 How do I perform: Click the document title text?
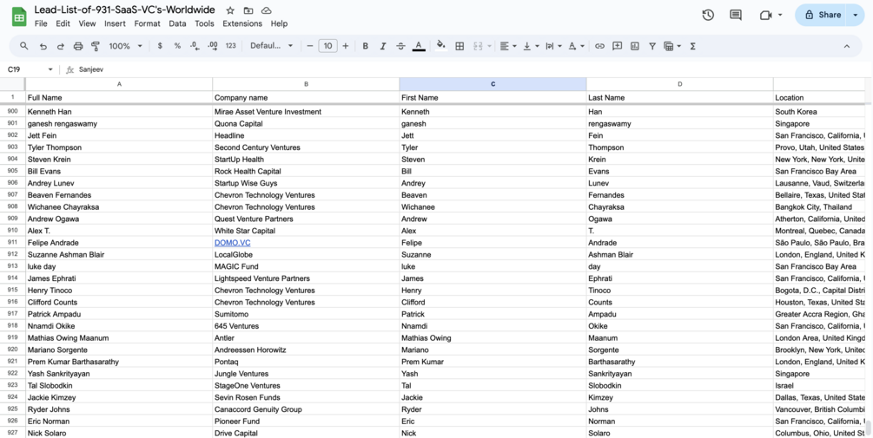tap(125, 10)
